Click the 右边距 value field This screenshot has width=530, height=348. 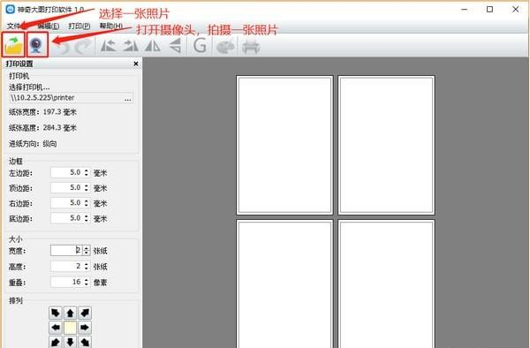[x=66, y=203]
